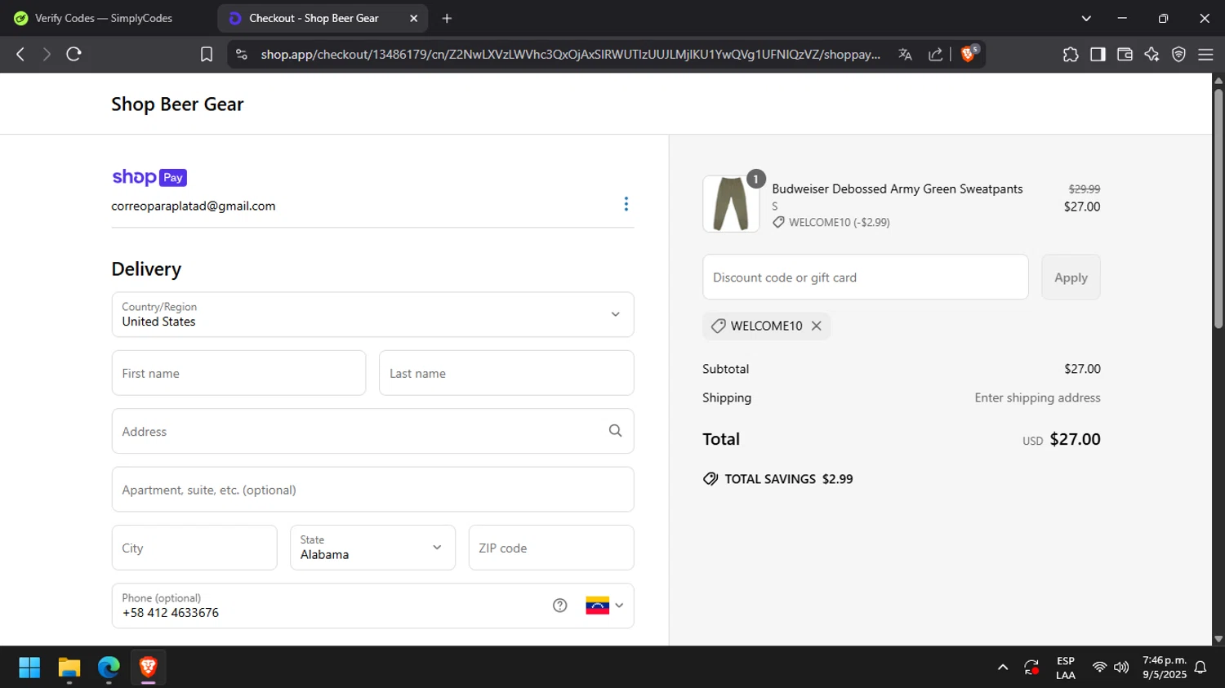Image resolution: width=1225 pixels, height=688 pixels.
Task: Click the ESP LAA language indicator
Action: point(1066,668)
